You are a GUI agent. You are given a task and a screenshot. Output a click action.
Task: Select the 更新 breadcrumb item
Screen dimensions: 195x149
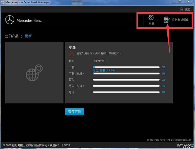tap(28, 36)
